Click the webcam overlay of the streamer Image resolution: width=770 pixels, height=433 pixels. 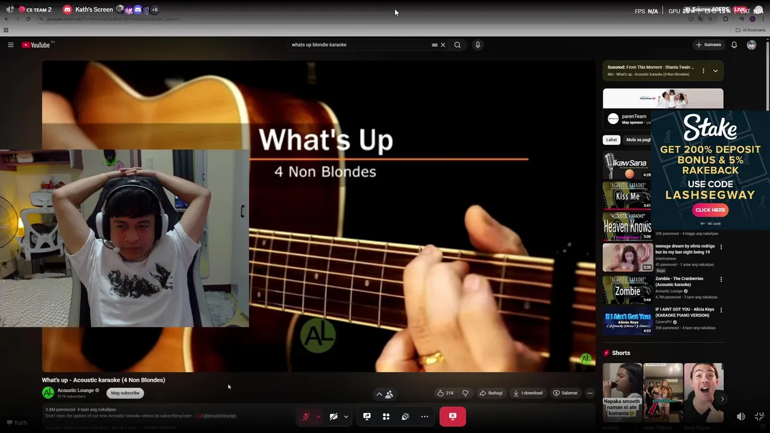[125, 238]
